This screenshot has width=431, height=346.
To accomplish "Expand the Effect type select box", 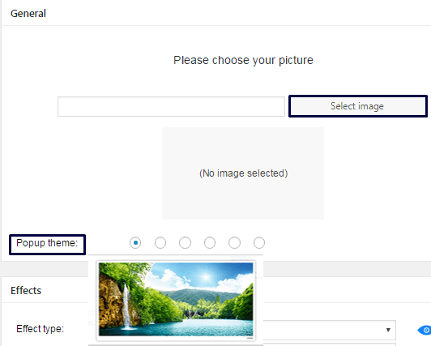I will pyautogui.click(x=329, y=330).
